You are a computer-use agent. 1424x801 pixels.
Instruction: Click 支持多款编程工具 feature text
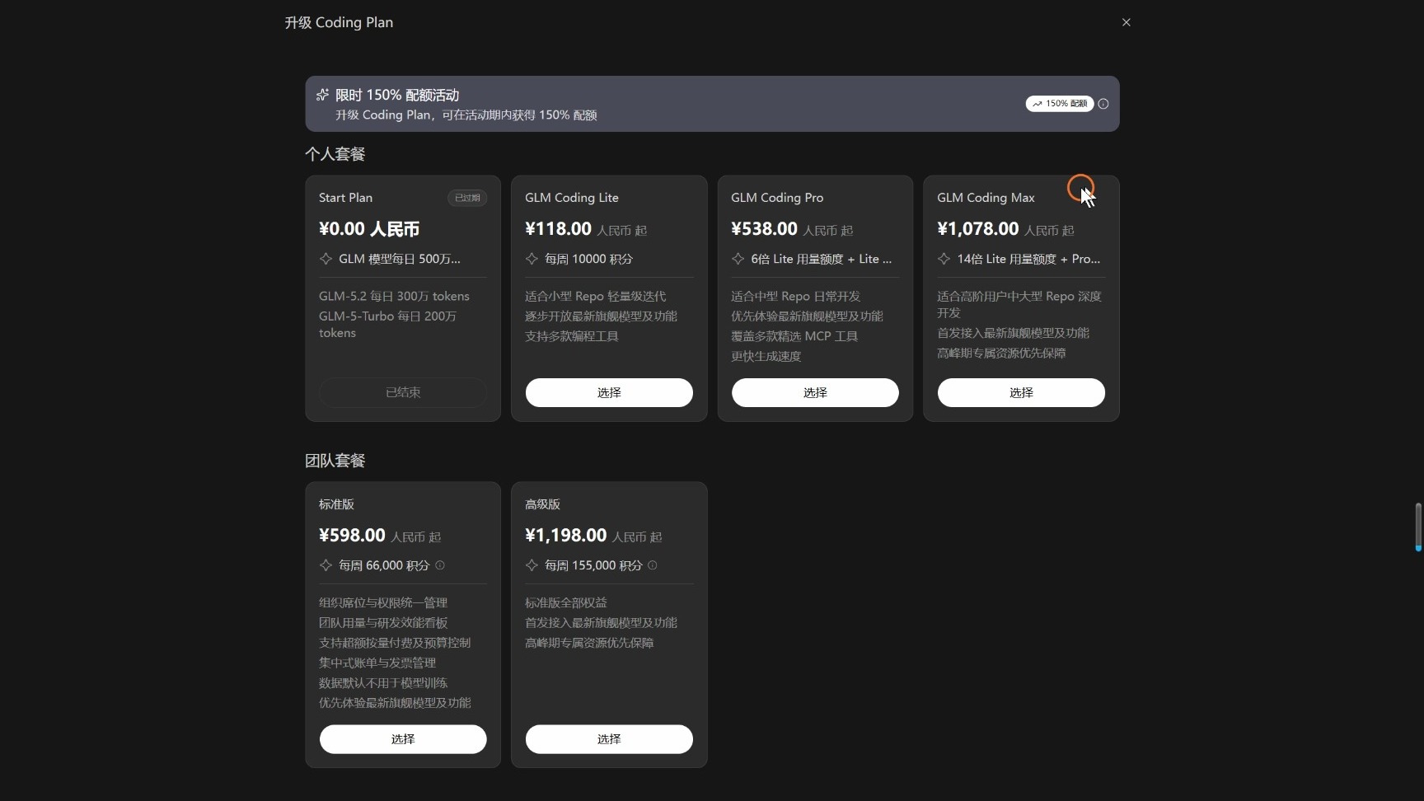(572, 336)
